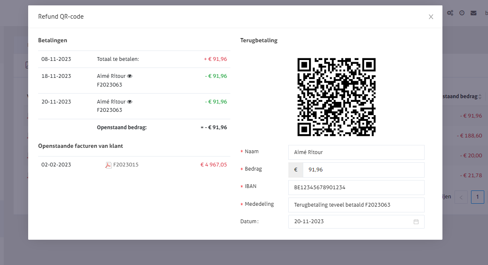Click the settings gears icon in the header
This screenshot has width=488, height=265.
tap(450, 13)
